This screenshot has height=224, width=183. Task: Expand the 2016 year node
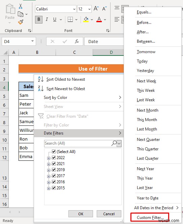pyautogui.click(x=49, y=182)
